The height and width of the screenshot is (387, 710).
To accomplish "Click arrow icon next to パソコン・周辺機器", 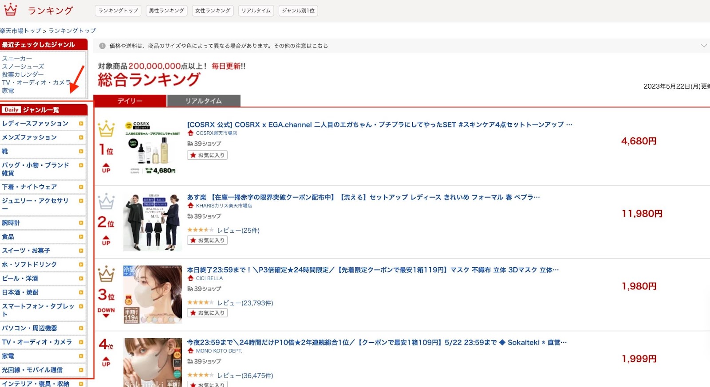I will (x=81, y=328).
